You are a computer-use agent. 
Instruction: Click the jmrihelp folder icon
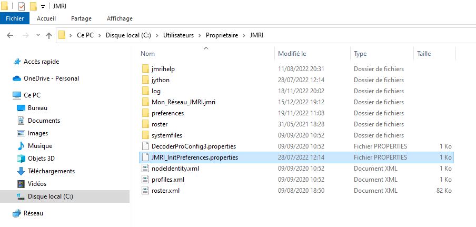coord(146,69)
